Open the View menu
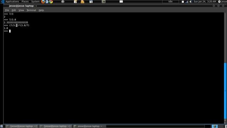The height and width of the screenshot is (128, 227). [x=21, y=10]
